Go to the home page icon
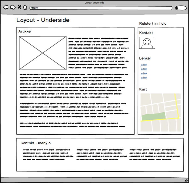 [25, 7]
